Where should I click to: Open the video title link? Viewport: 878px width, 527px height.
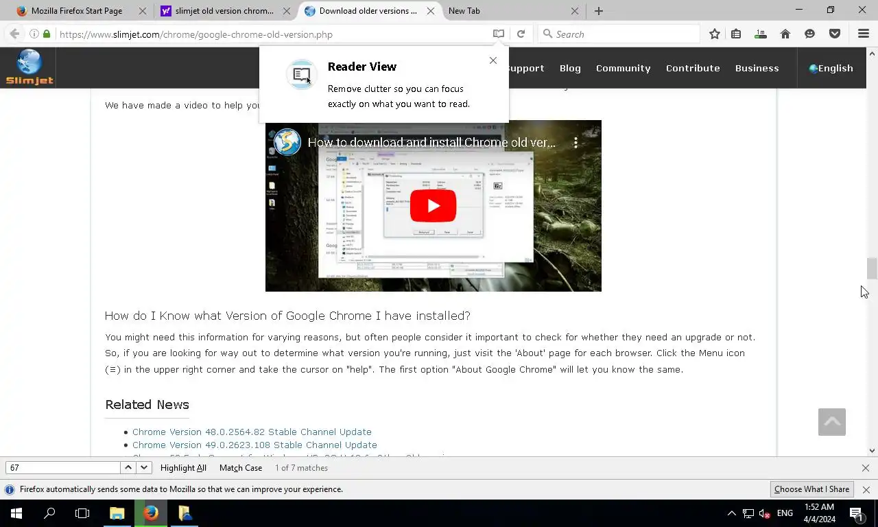431,143
